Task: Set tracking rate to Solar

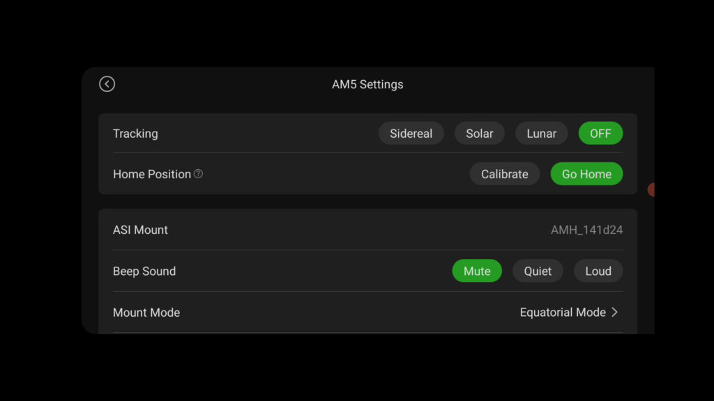Action: (480, 133)
